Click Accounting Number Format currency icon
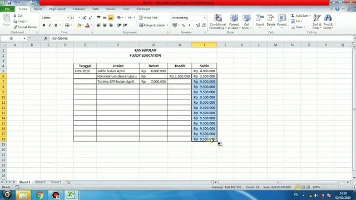 [174, 25]
